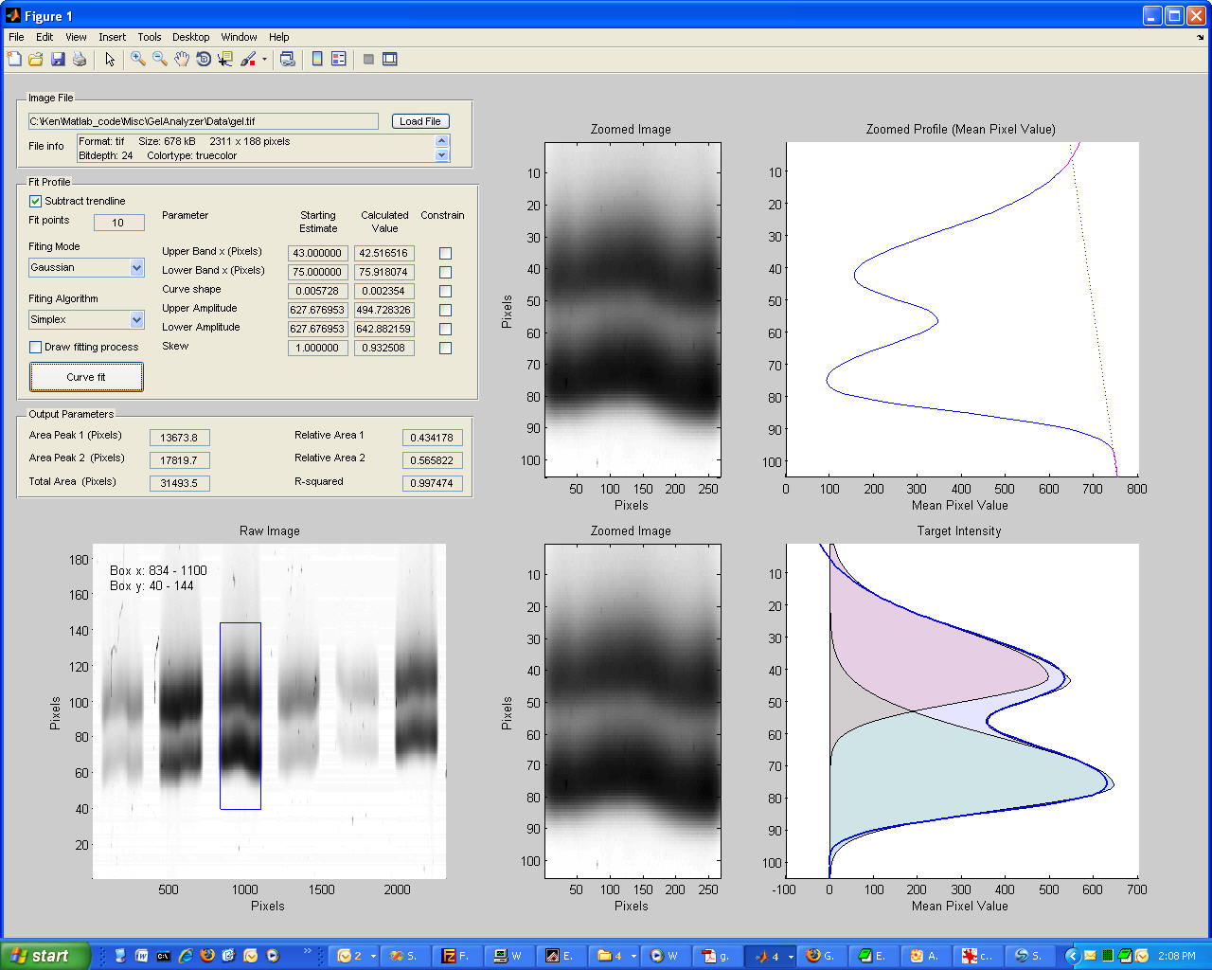Open the Insert menu

(x=112, y=37)
